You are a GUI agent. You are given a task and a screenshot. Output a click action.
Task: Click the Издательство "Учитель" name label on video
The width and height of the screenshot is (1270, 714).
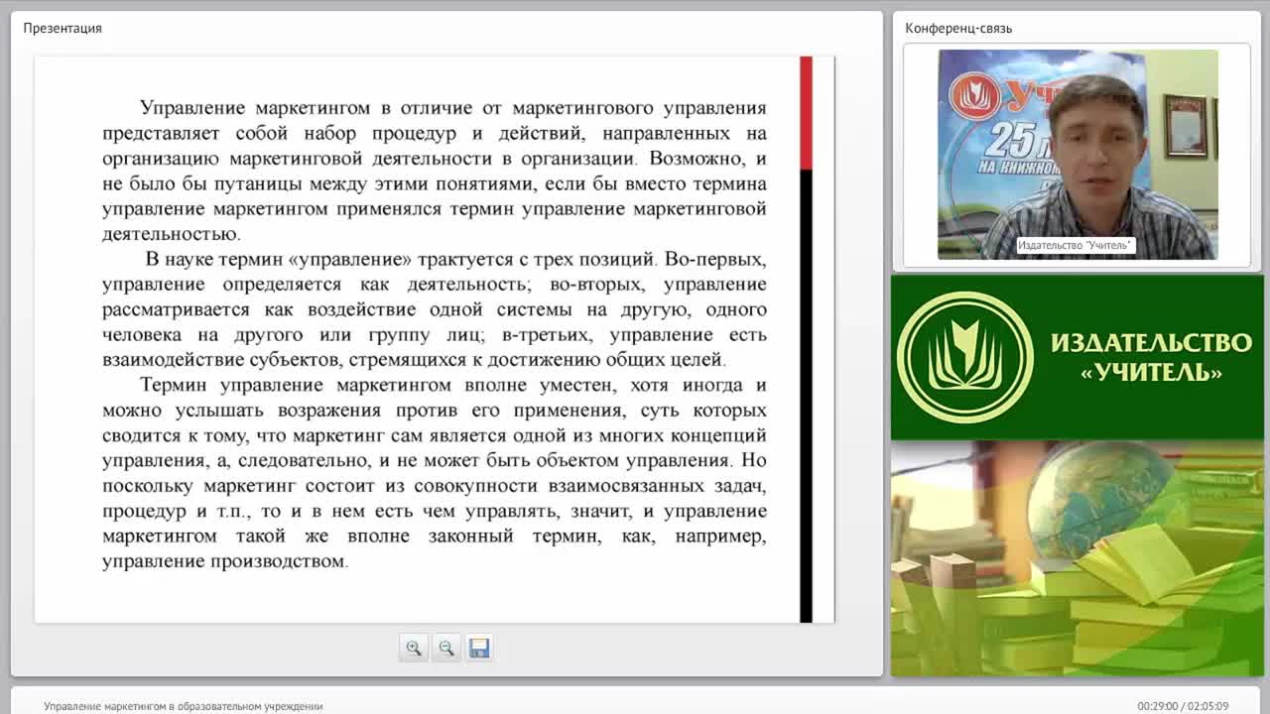point(1075,245)
